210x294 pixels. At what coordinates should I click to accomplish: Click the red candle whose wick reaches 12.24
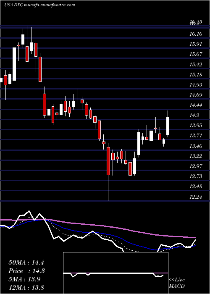click(x=108, y=161)
